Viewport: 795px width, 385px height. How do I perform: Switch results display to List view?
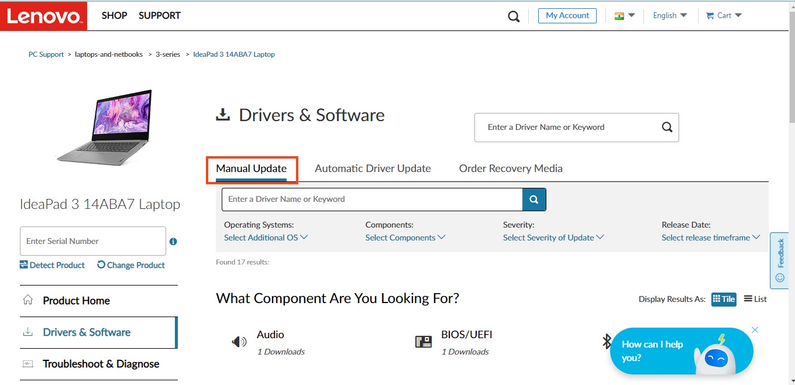click(x=755, y=299)
